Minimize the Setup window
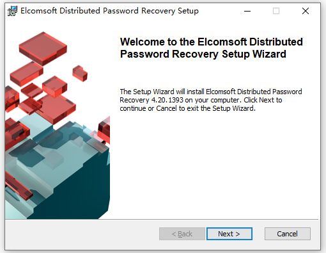 click(x=247, y=11)
